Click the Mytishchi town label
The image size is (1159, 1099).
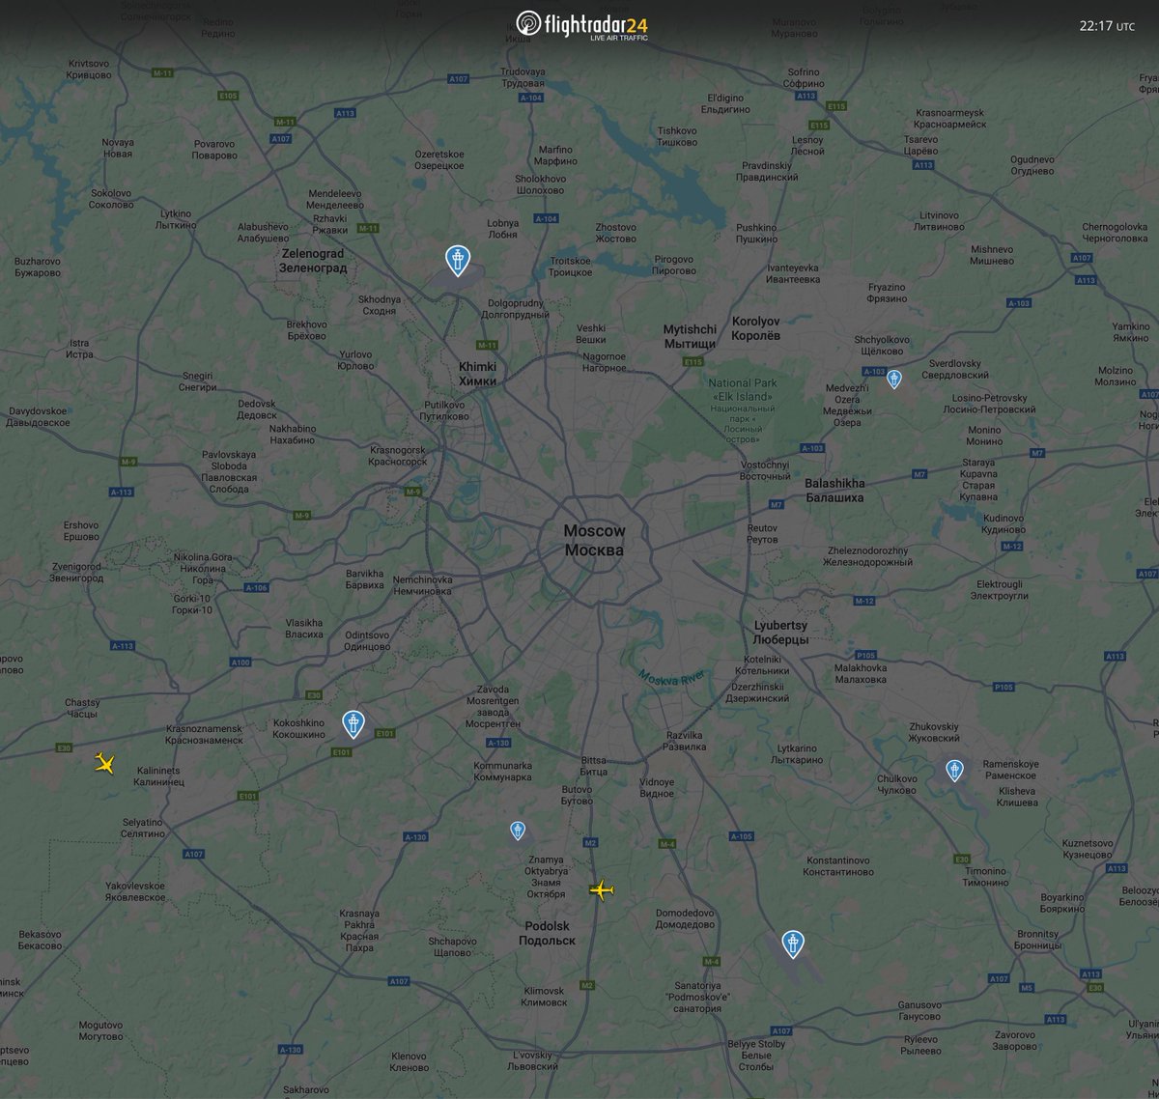click(690, 337)
